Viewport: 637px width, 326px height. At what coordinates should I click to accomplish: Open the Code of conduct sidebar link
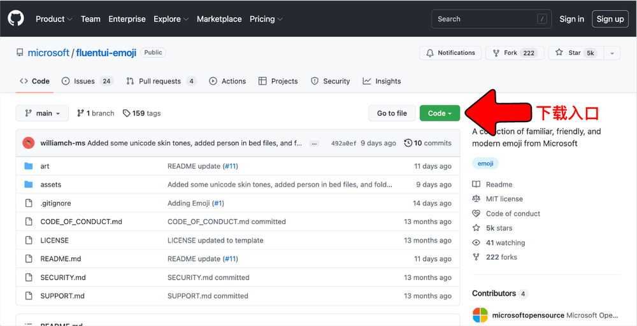(x=506, y=213)
